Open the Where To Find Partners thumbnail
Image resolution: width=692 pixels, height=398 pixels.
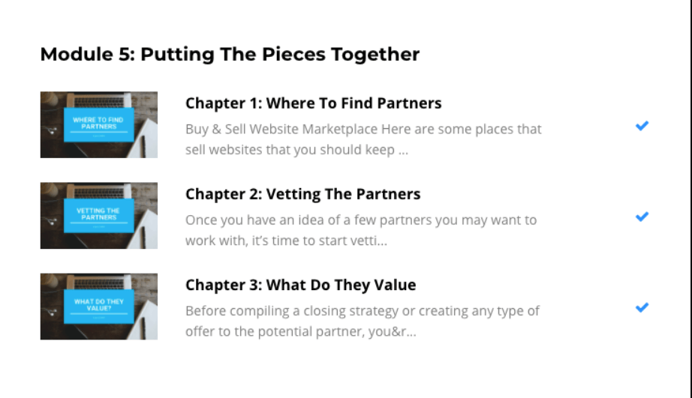(x=99, y=124)
